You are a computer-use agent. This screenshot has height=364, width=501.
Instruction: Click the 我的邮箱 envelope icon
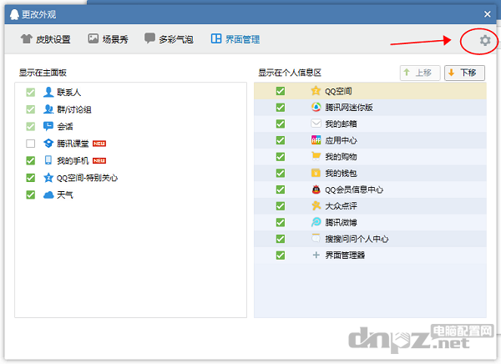coord(316,124)
